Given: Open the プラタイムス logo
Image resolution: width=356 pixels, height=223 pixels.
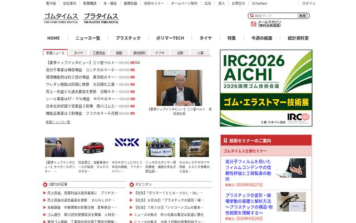Looking at the screenshot, I should tap(101, 18).
